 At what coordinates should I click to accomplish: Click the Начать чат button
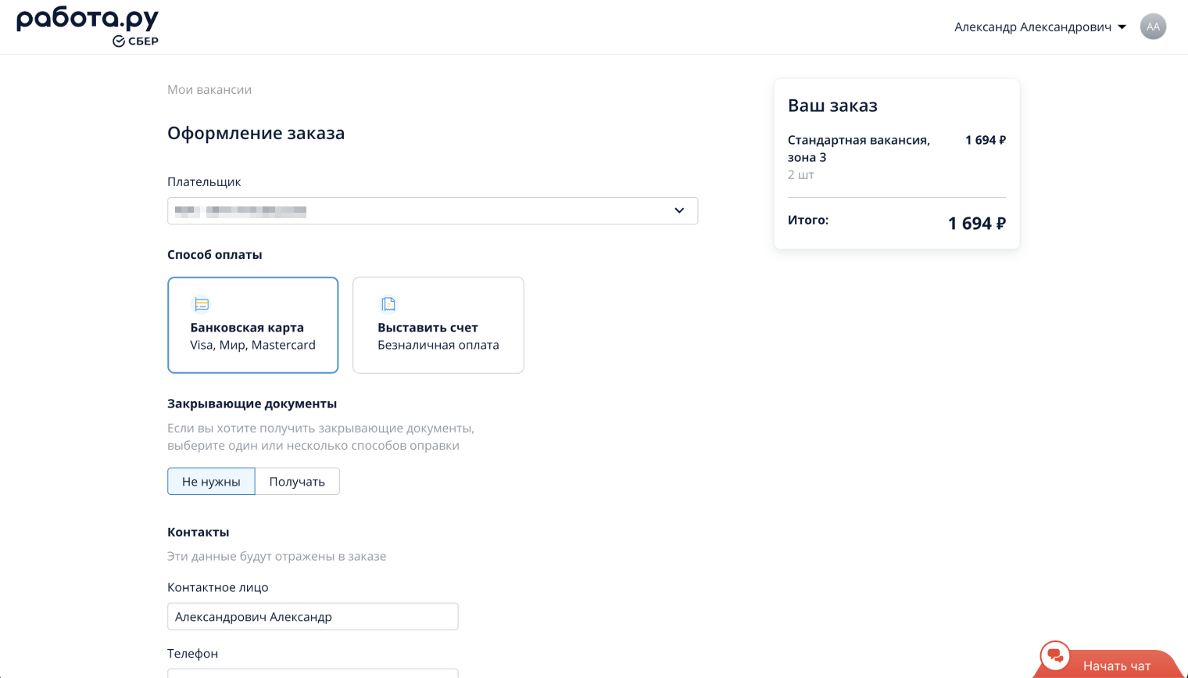tap(1116, 666)
